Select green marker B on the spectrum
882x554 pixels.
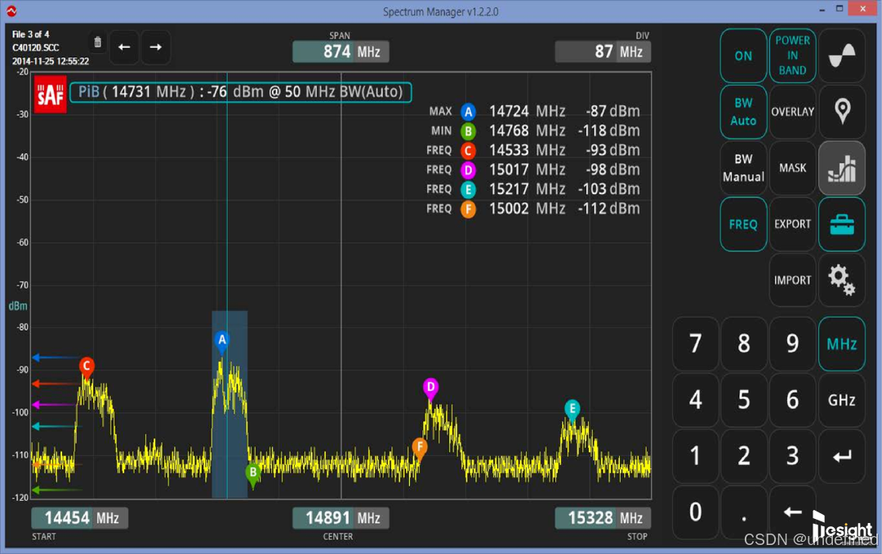click(253, 474)
